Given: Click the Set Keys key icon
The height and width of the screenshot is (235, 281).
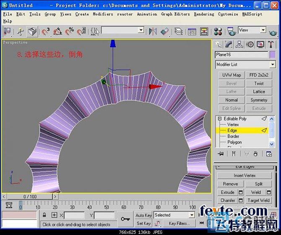Looking at the screenshot, I should click(x=125, y=219).
